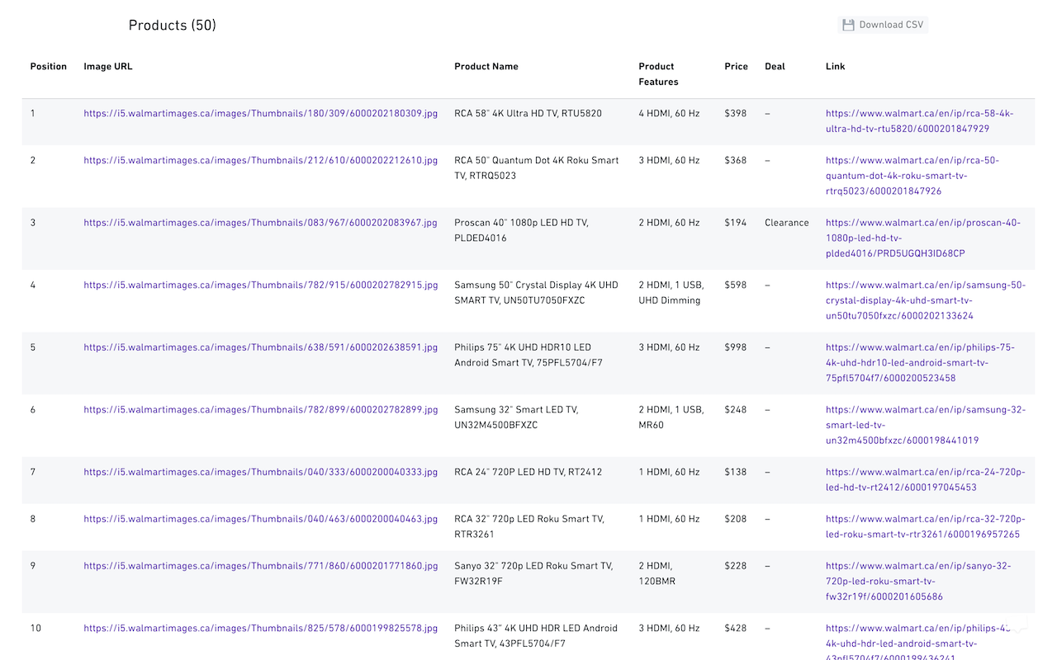Click features cell 2 HDMI, 120BMR

[x=656, y=573]
